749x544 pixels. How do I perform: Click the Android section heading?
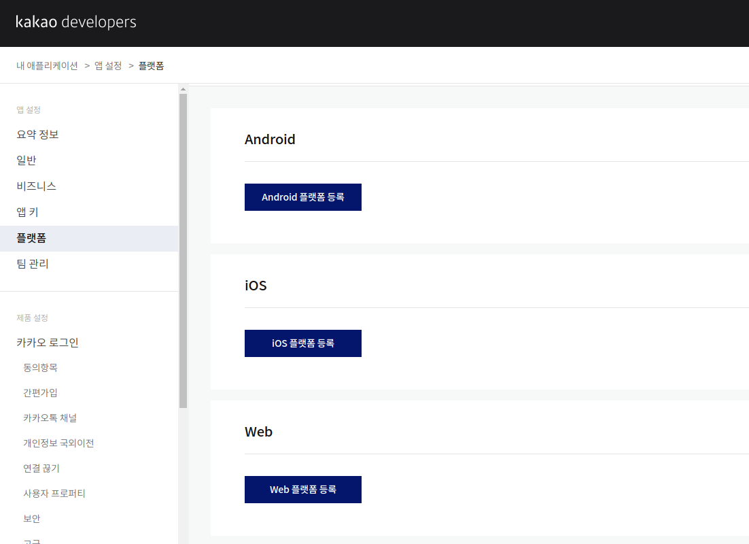[x=270, y=139]
